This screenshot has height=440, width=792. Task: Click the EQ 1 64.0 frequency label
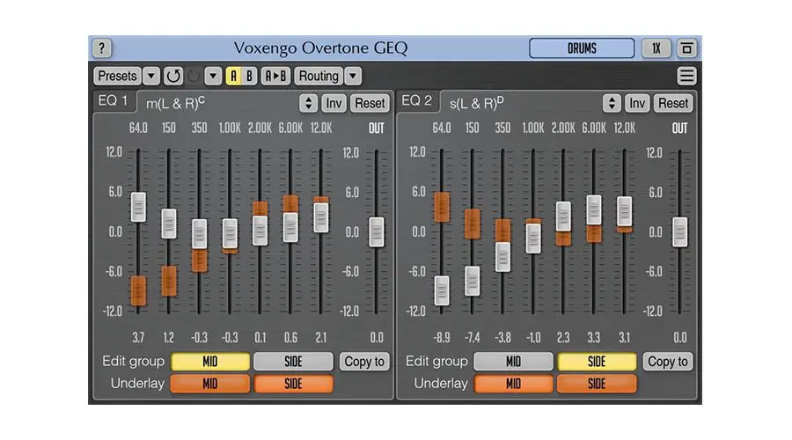point(138,128)
